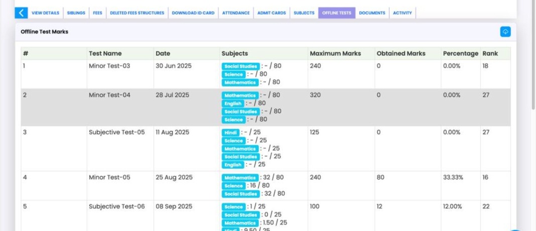Image resolution: width=536 pixels, height=231 pixels.
Task: Click obtained marks value 12
Action: (x=379, y=207)
